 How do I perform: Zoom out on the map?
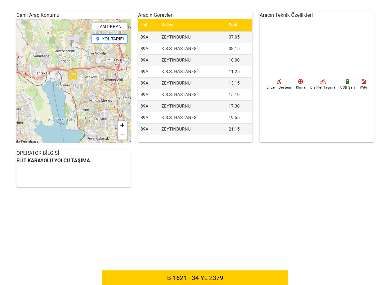tap(122, 135)
